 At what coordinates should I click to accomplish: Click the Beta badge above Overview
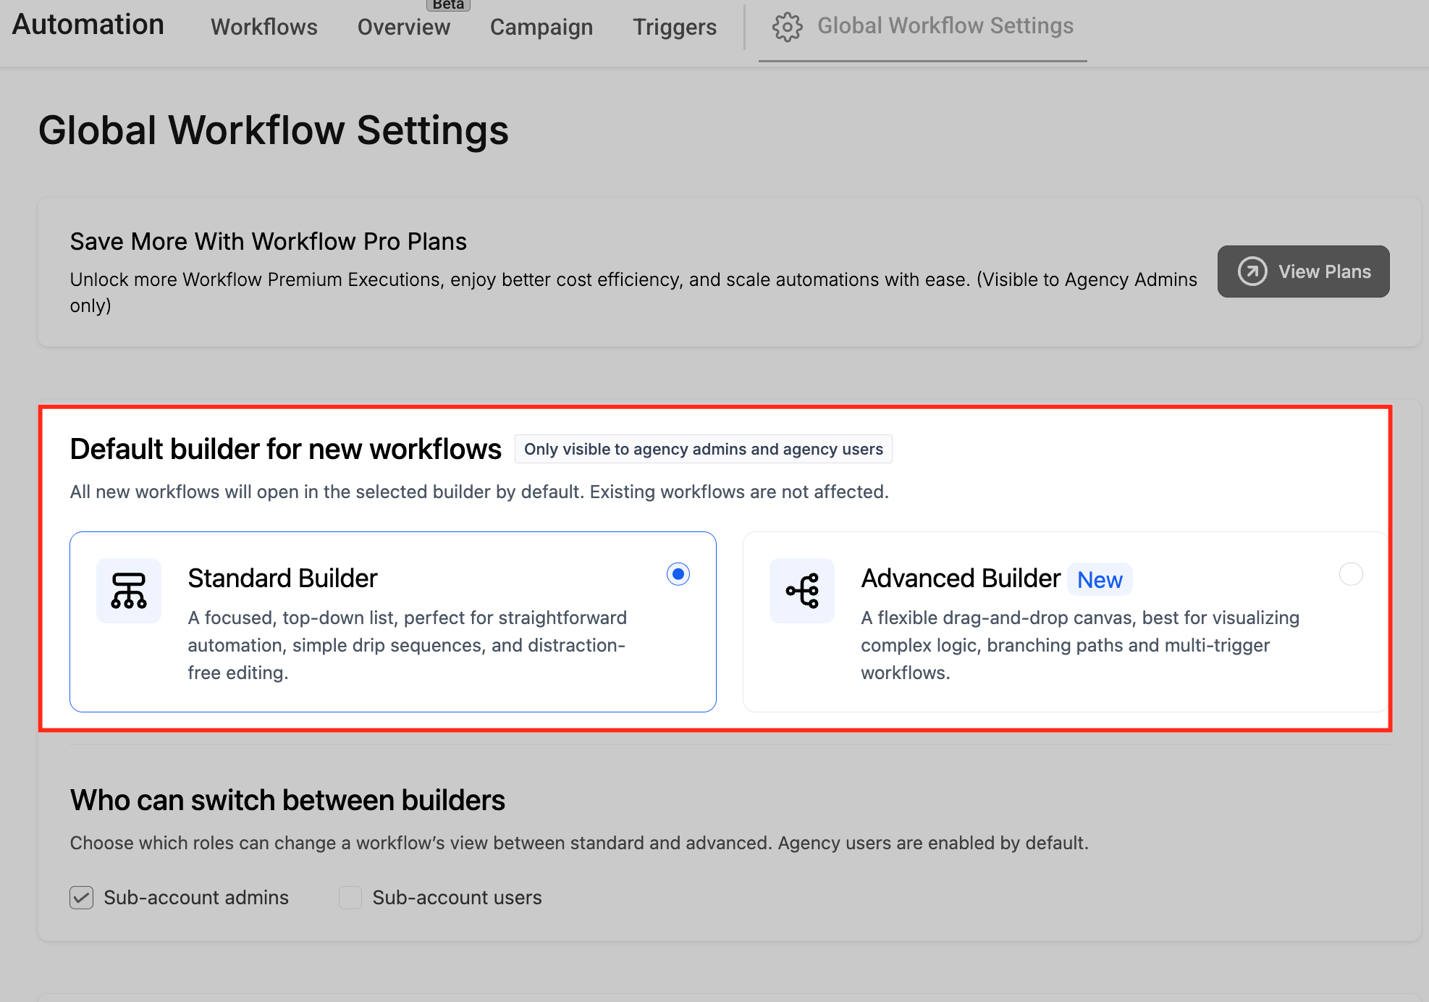(x=448, y=5)
